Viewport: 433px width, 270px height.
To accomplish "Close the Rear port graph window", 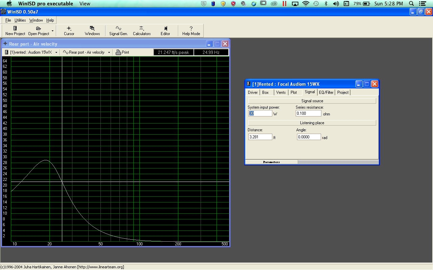I will click(225, 44).
